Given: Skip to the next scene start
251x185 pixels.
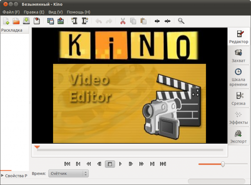Looking at the screenshot, I should [152, 164].
